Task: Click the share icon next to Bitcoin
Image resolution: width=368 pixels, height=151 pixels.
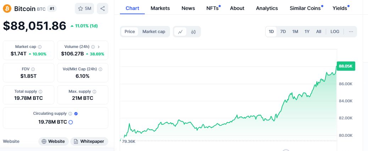Action: click(x=102, y=9)
